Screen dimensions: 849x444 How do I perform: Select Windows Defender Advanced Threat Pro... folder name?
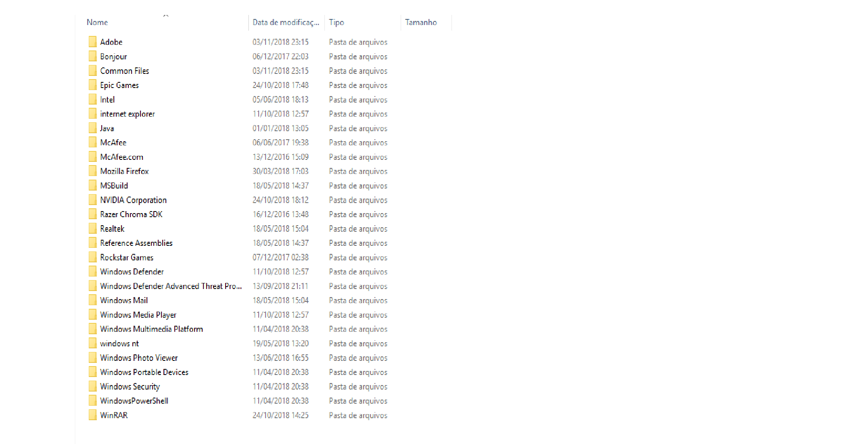click(x=171, y=286)
